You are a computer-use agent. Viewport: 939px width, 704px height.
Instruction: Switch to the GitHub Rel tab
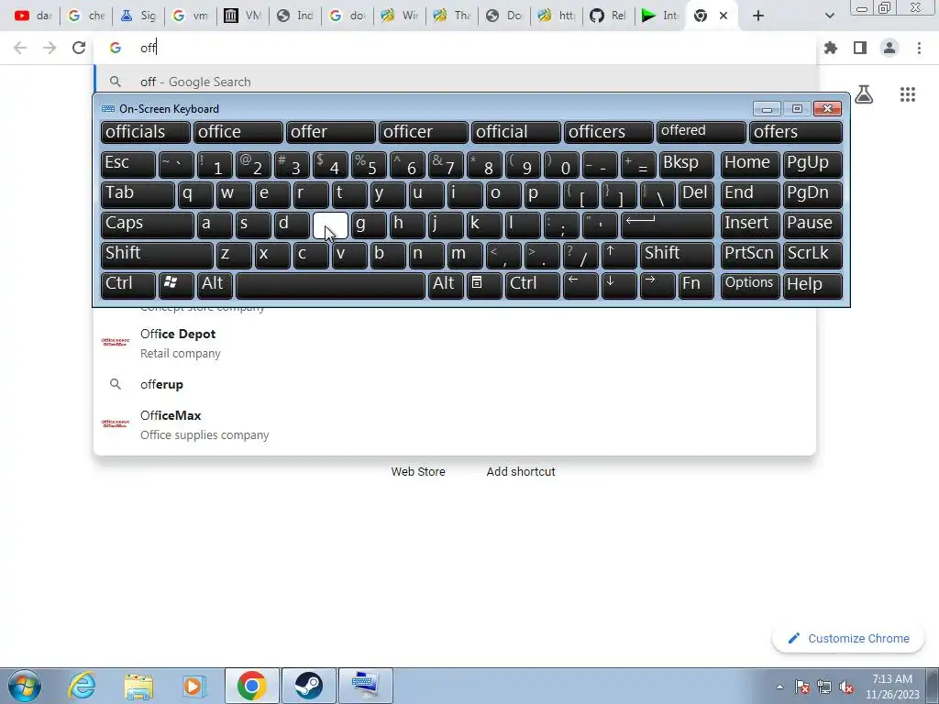[x=608, y=16]
